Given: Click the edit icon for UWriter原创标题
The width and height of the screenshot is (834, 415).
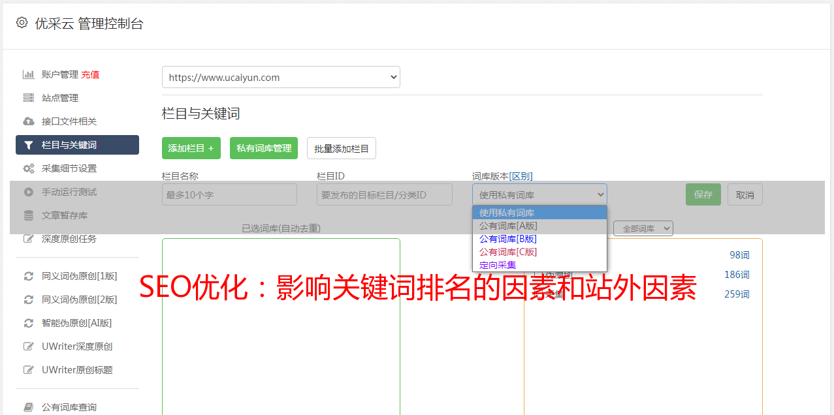Looking at the screenshot, I should (29, 370).
